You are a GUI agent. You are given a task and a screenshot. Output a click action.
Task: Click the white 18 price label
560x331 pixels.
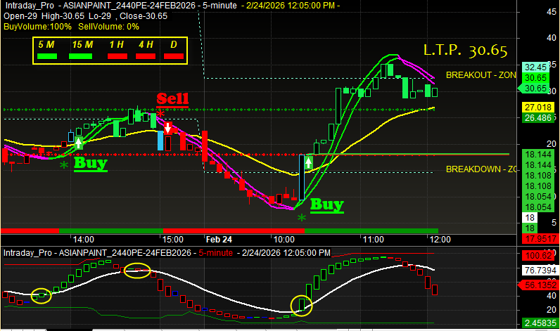coord(530,218)
